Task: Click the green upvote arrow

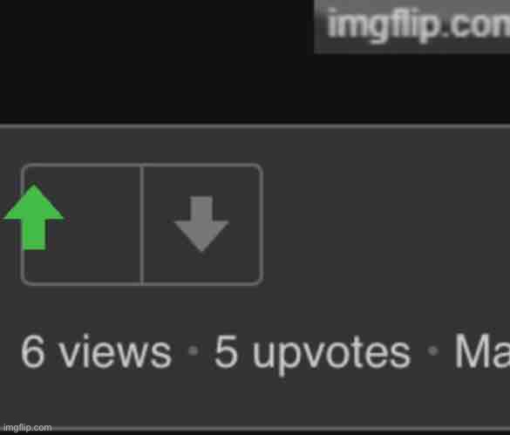Action: click(34, 217)
